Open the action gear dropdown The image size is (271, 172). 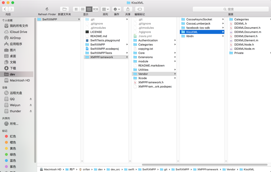tap(117, 9)
